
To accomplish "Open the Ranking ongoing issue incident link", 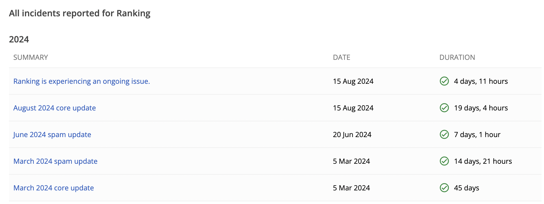I will click(82, 81).
